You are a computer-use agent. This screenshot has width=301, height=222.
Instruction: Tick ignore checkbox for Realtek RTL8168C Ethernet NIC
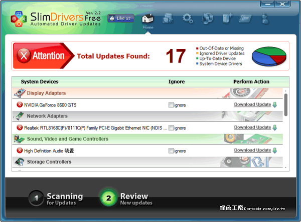tap(171, 127)
